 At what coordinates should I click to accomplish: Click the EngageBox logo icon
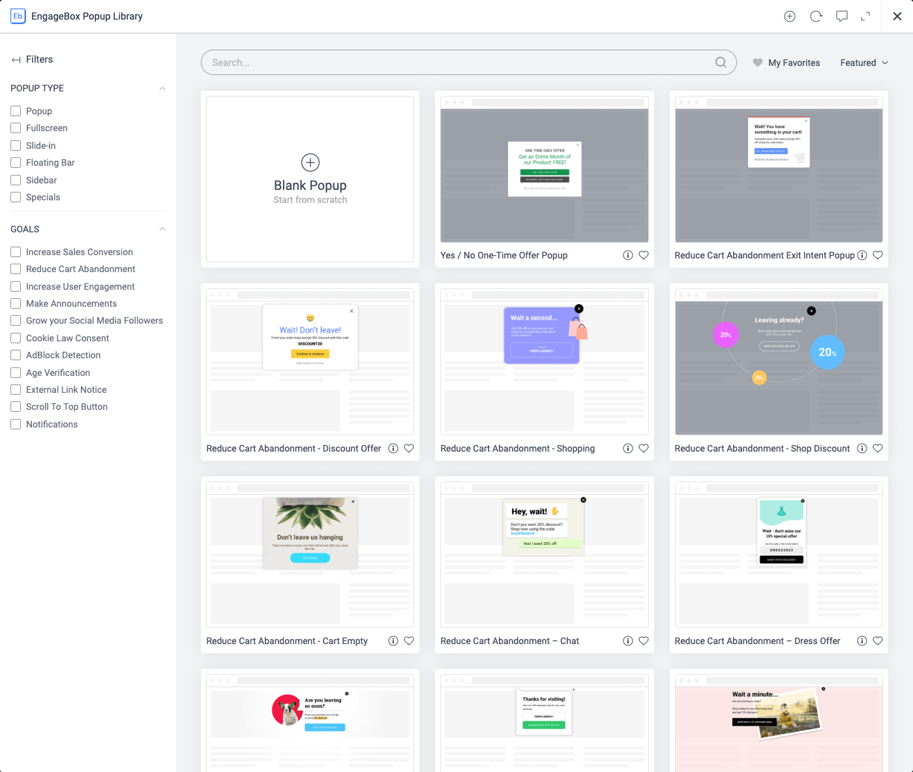coord(18,16)
